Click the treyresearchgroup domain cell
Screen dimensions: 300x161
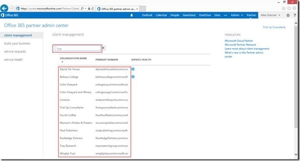point(112,146)
